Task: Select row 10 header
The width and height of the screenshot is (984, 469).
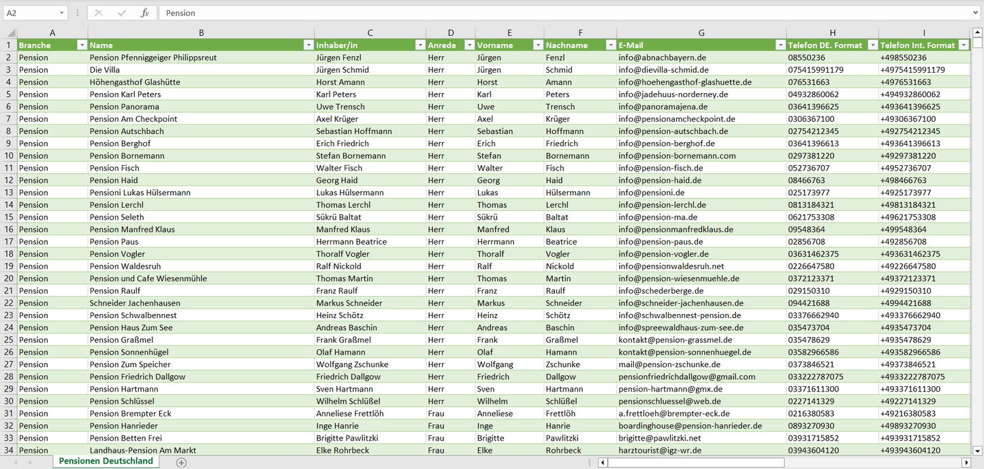Action: [x=8, y=156]
